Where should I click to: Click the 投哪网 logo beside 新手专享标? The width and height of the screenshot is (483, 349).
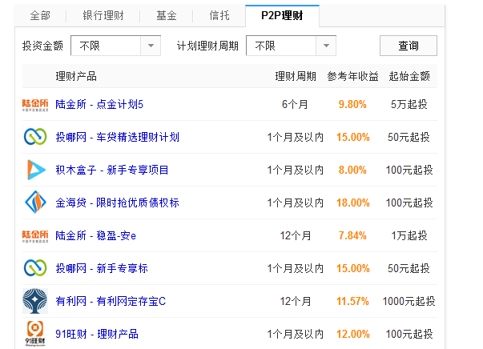tap(35, 267)
